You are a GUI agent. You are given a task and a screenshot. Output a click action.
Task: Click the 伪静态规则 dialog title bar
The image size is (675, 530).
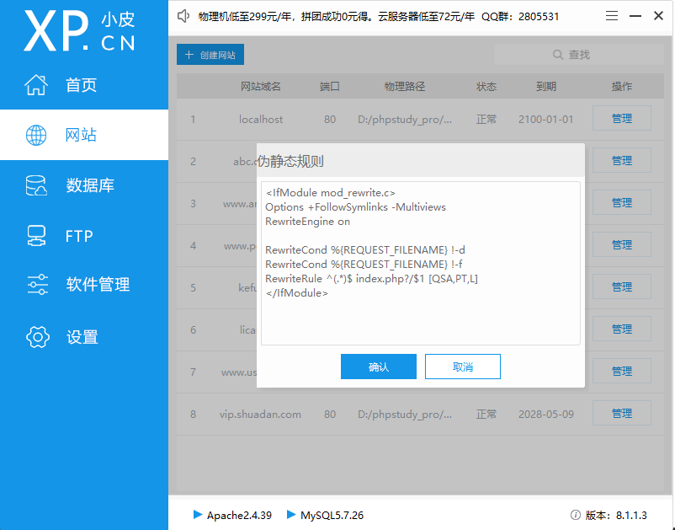click(x=421, y=161)
